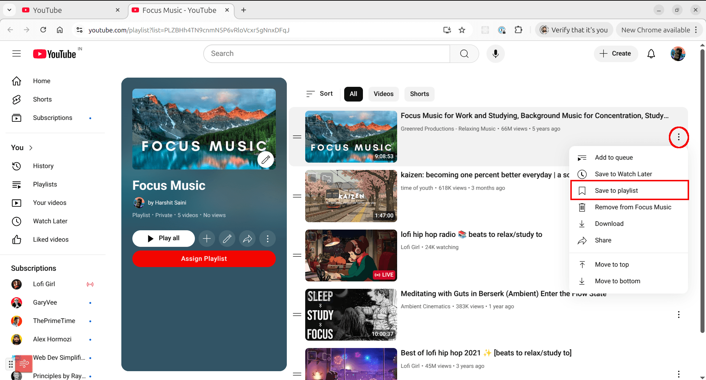This screenshot has width=706, height=380.
Task: Open the kaizen video thumbnail
Action: point(351,196)
